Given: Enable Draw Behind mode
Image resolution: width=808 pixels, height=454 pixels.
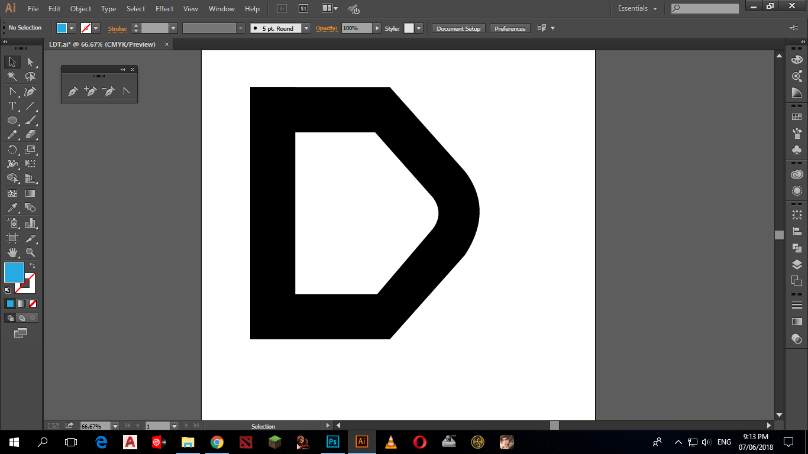Looking at the screenshot, I should (21, 318).
